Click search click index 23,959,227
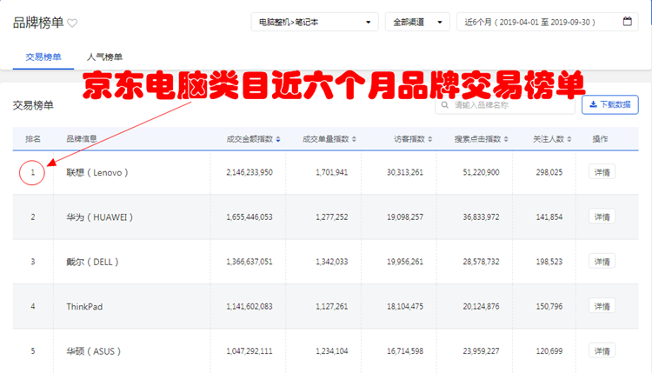This screenshot has width=652, height=373. (481, 351)
